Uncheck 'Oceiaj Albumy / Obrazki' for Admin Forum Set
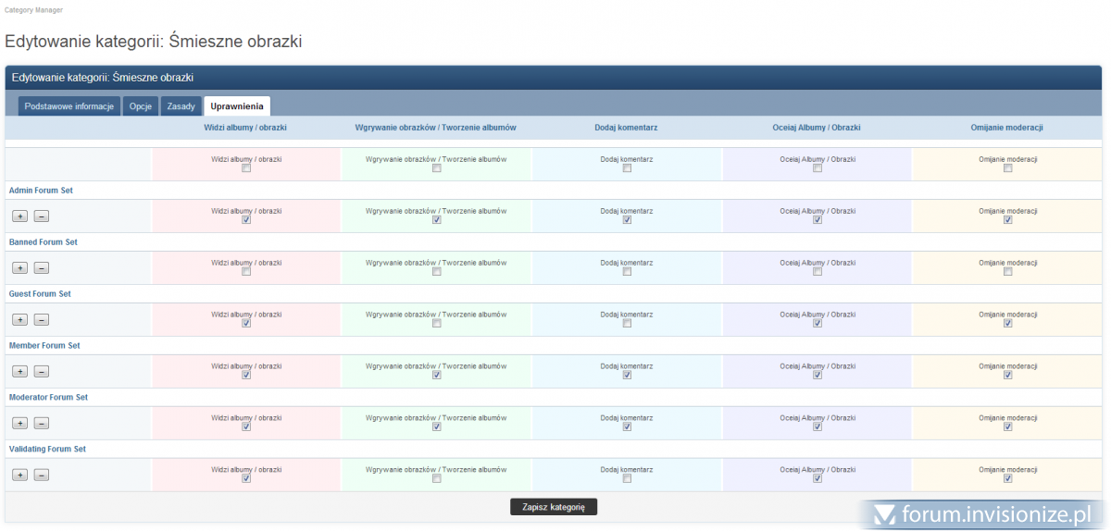The height and width of the screenshot is (531, 1111). pos(818,220)
